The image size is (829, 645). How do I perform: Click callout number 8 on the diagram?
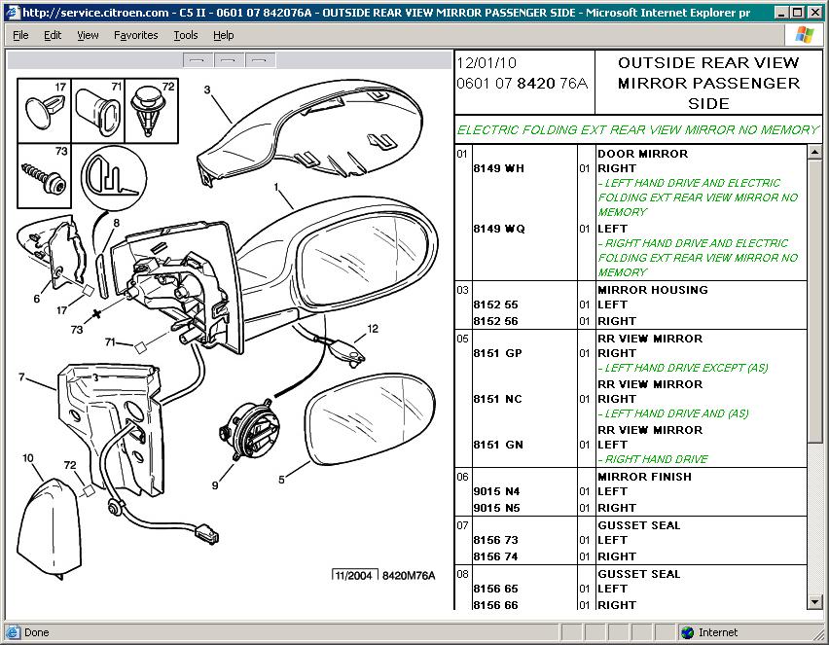click(x=117, y=223)
